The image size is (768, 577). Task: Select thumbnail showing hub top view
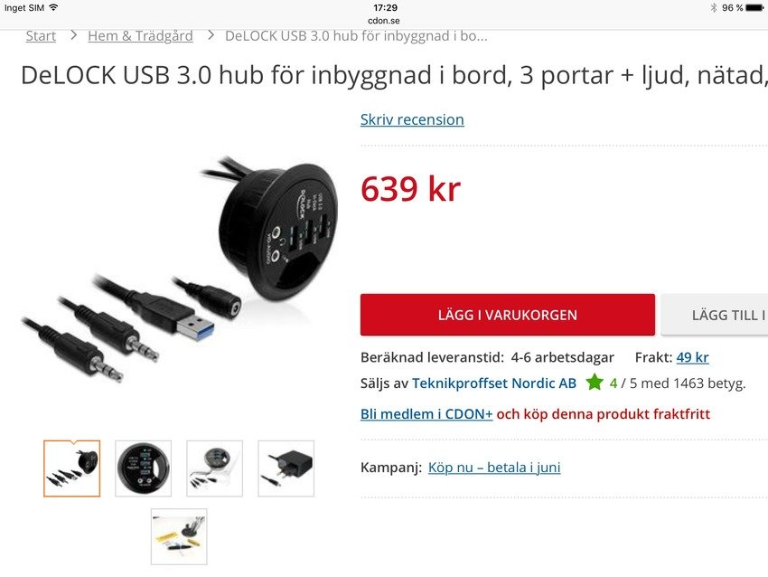pos(144,468)
